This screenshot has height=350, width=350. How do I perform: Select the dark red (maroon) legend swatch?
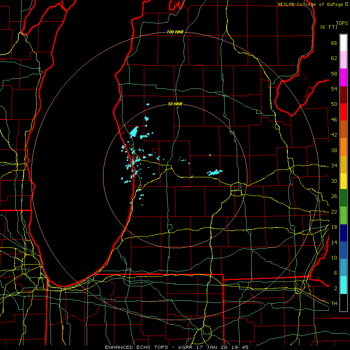coord(343,95)
